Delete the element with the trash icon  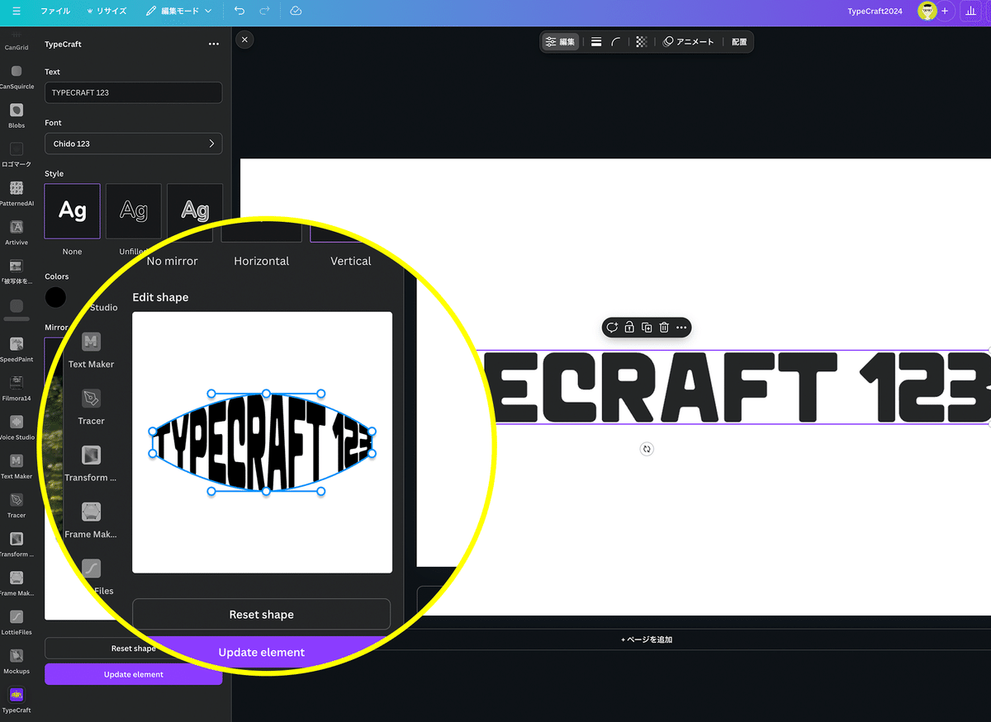point(666,328)
